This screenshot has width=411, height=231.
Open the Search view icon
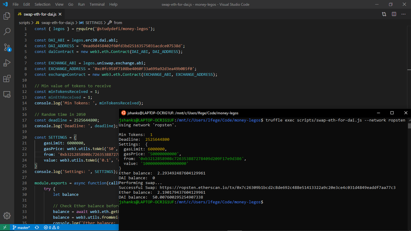coord(7,31)
